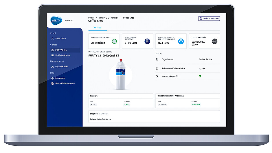Open the Impressum page
This screenshot has height=153, width=272.
pos(60,78)
